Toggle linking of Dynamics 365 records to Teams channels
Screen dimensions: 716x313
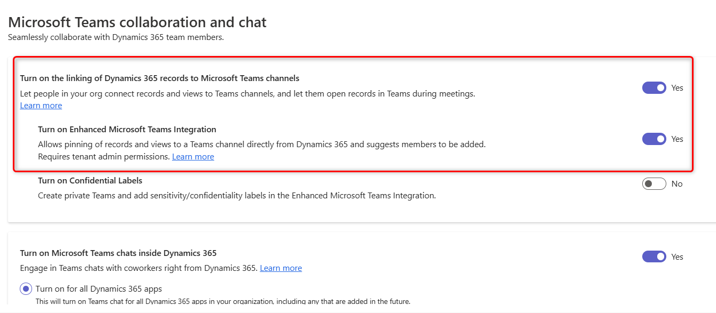[654, 87]
